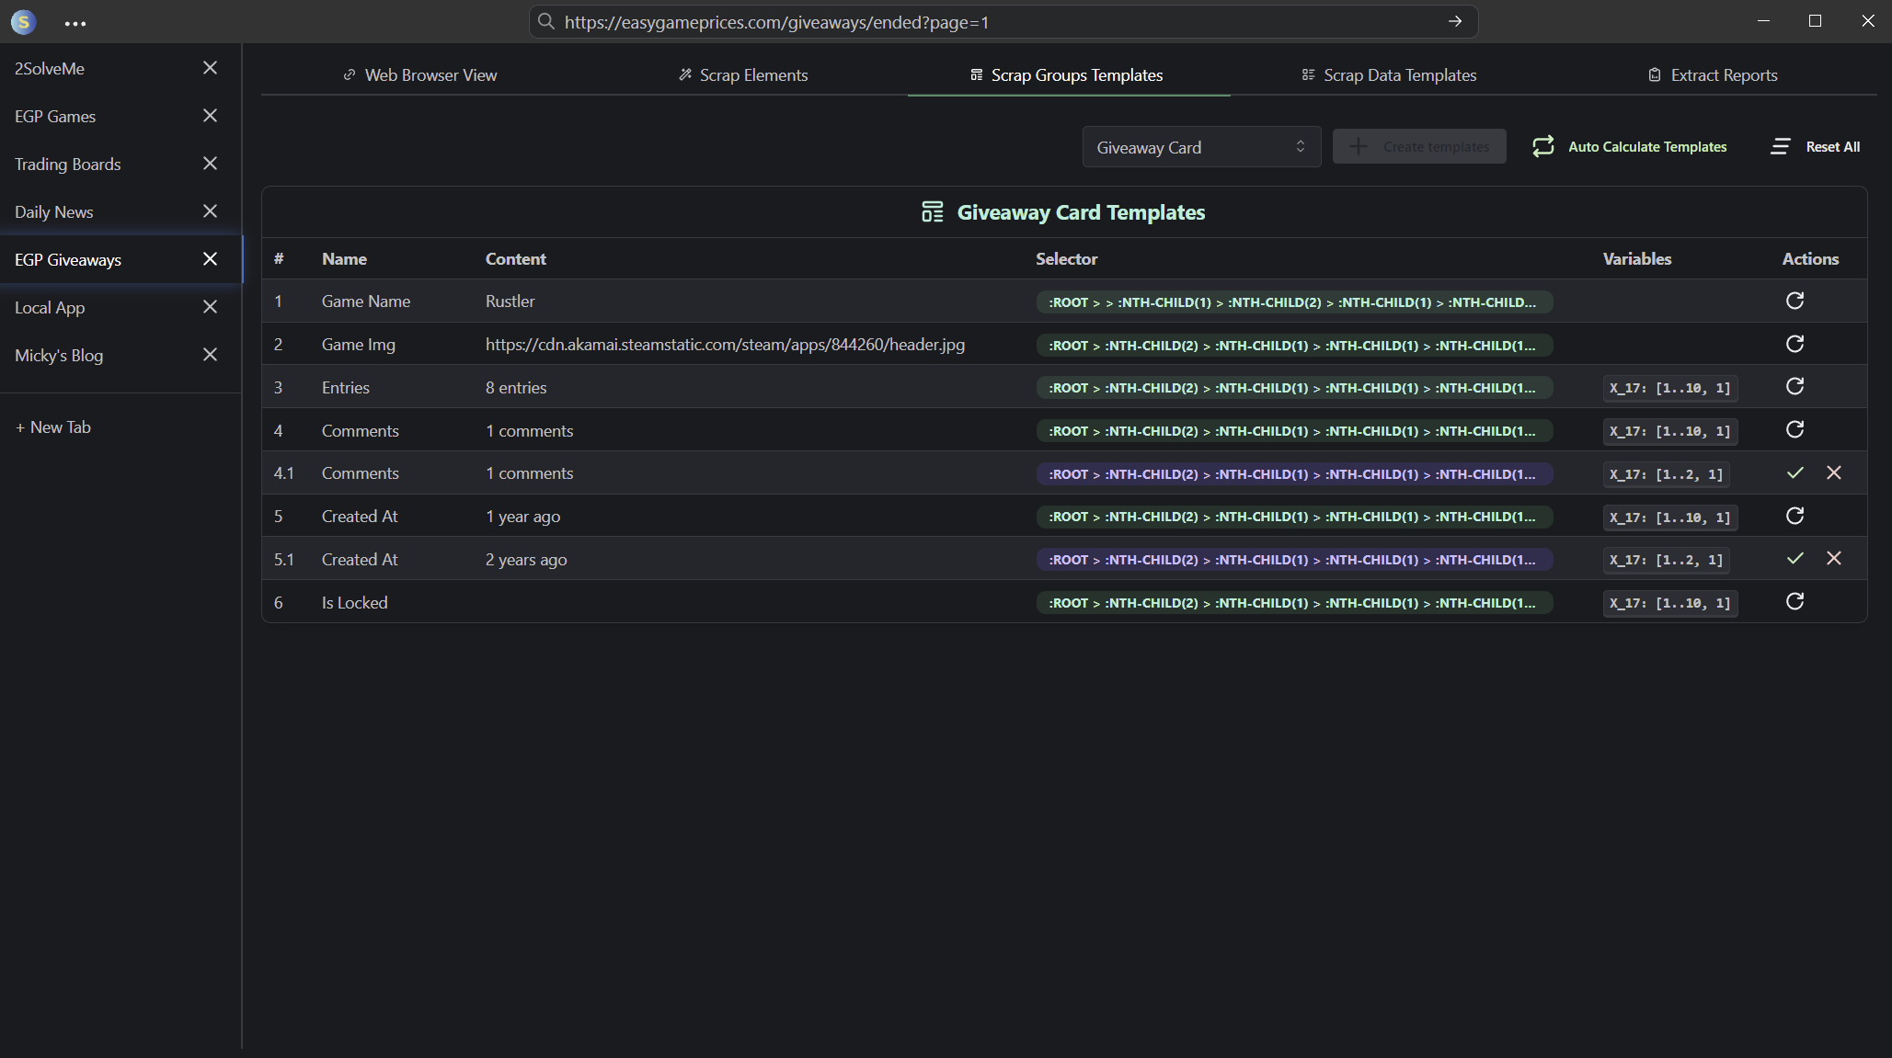1892x1058 pixels.
Task: Click X_17 variable badge in Entries row
Action: click(x=1669, y=388)
